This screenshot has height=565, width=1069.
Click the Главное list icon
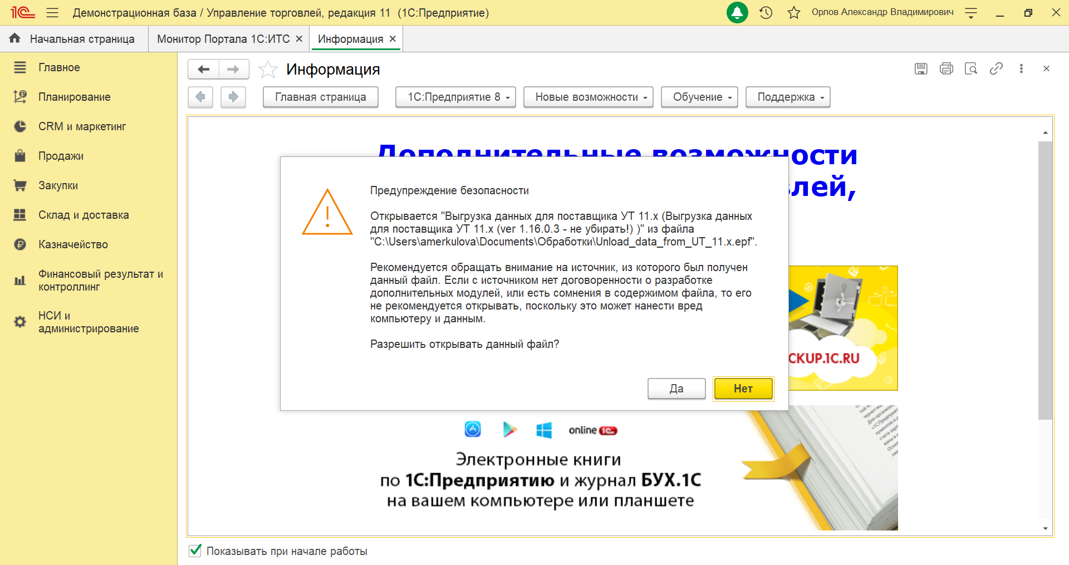point(20,67)
